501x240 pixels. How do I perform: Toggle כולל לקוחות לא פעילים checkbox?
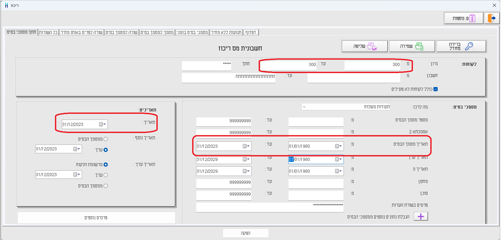coord(436,89)
